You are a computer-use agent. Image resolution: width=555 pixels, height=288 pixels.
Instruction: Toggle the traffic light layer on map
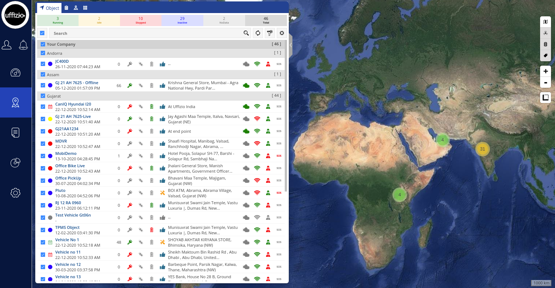pyautogui.click(x=545, y=44)
